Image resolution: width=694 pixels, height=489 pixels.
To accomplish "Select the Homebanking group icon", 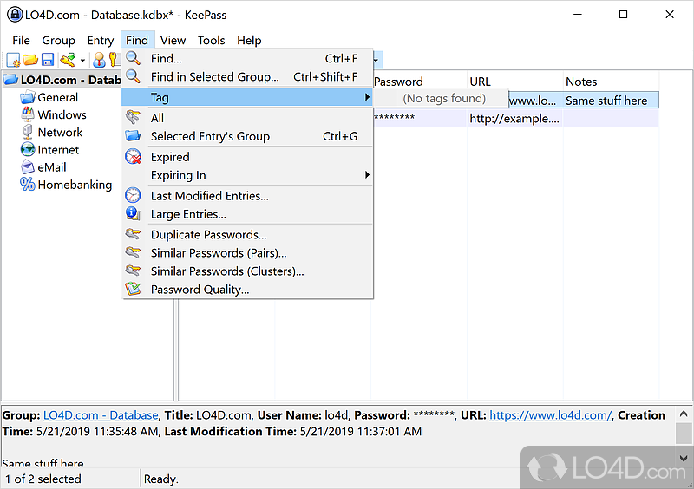I will [x=28, y=185].
